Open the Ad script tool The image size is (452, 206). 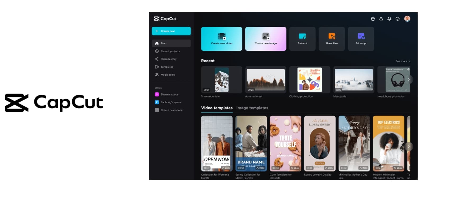click(361, 39)
